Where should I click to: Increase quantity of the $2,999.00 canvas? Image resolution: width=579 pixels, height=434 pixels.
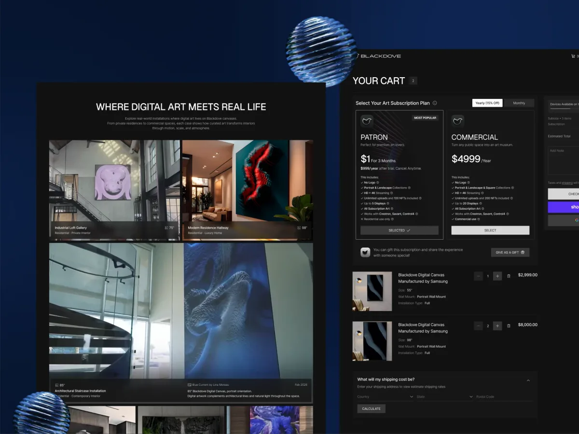click(497, 276)
